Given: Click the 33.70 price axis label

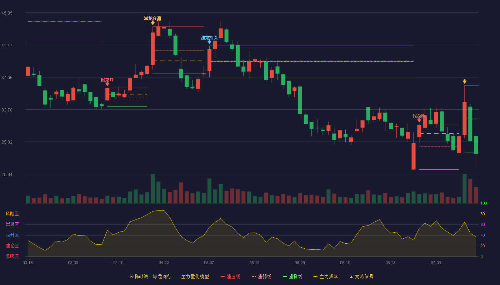Looking at the screenshot, I should click(7, 110).
